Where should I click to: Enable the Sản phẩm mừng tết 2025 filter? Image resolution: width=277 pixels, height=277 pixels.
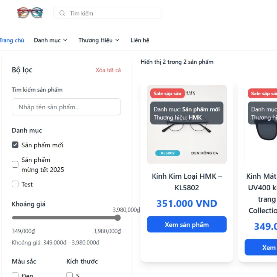pyautogui.click(x=15, y=164)
